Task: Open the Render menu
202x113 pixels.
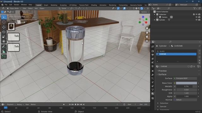Action: coord(16,5)
